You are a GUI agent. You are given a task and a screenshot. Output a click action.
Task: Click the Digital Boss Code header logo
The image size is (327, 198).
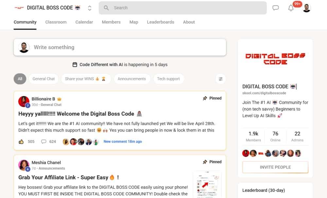click(19, 8)
